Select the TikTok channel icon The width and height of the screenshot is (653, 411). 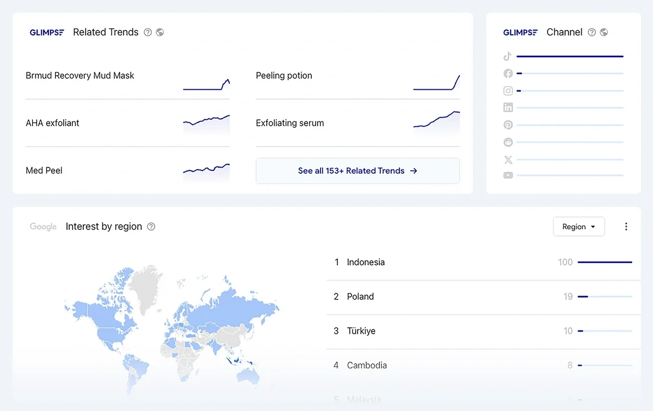pyautogui.click(x=508, y=56)
